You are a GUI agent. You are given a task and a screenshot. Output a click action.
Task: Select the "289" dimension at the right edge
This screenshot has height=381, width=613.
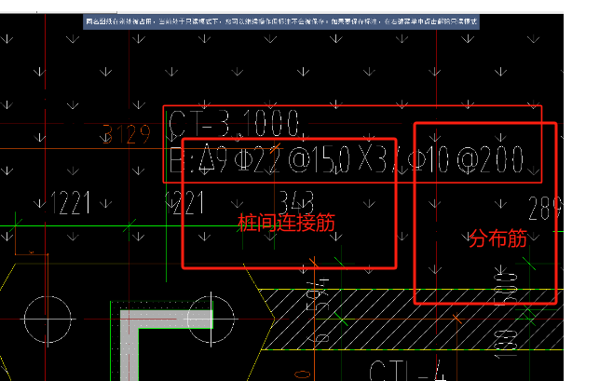point(545,208)
